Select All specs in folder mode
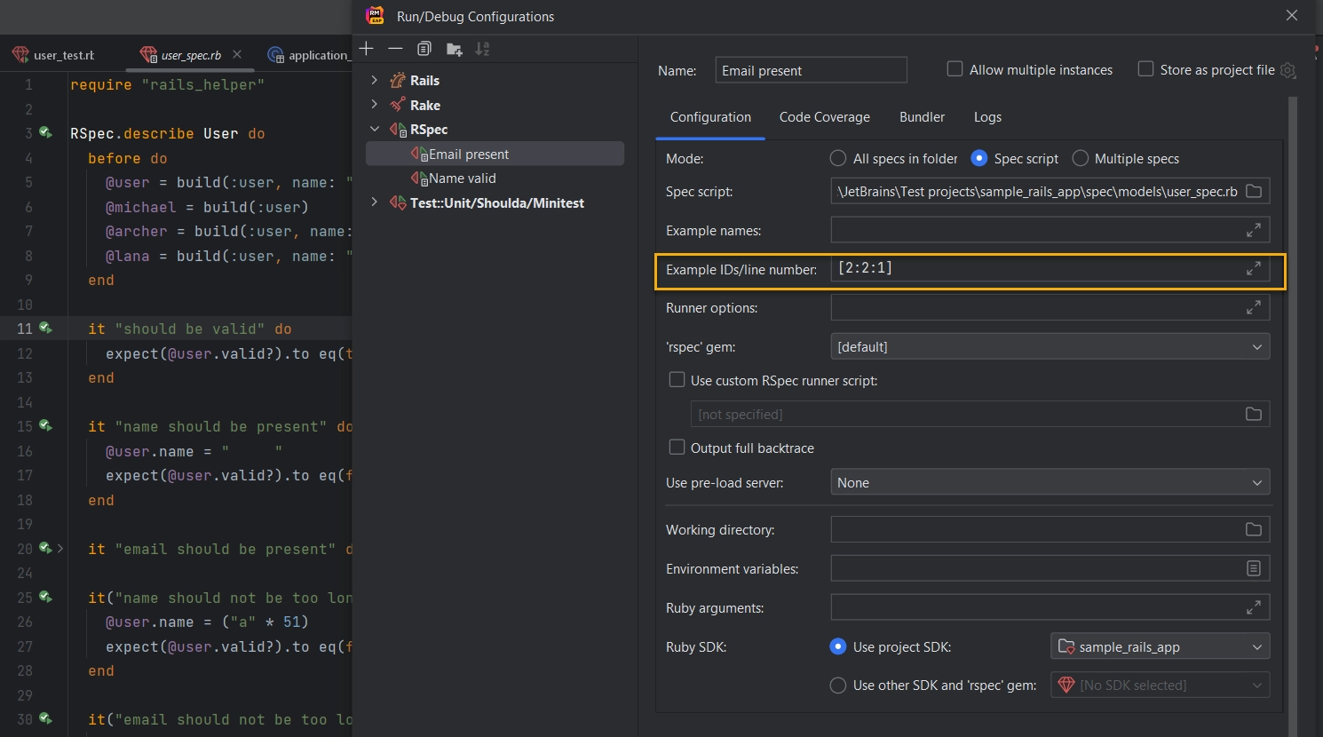The width and height of the screenshot is (1323, 737). (x=837, y=158)
